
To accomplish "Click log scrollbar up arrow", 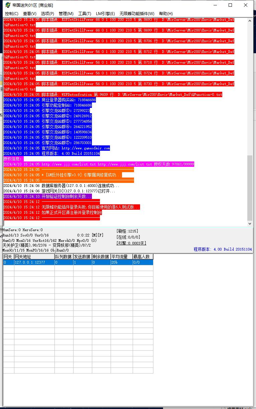I will pyautogui.click(x=250, y=20).
